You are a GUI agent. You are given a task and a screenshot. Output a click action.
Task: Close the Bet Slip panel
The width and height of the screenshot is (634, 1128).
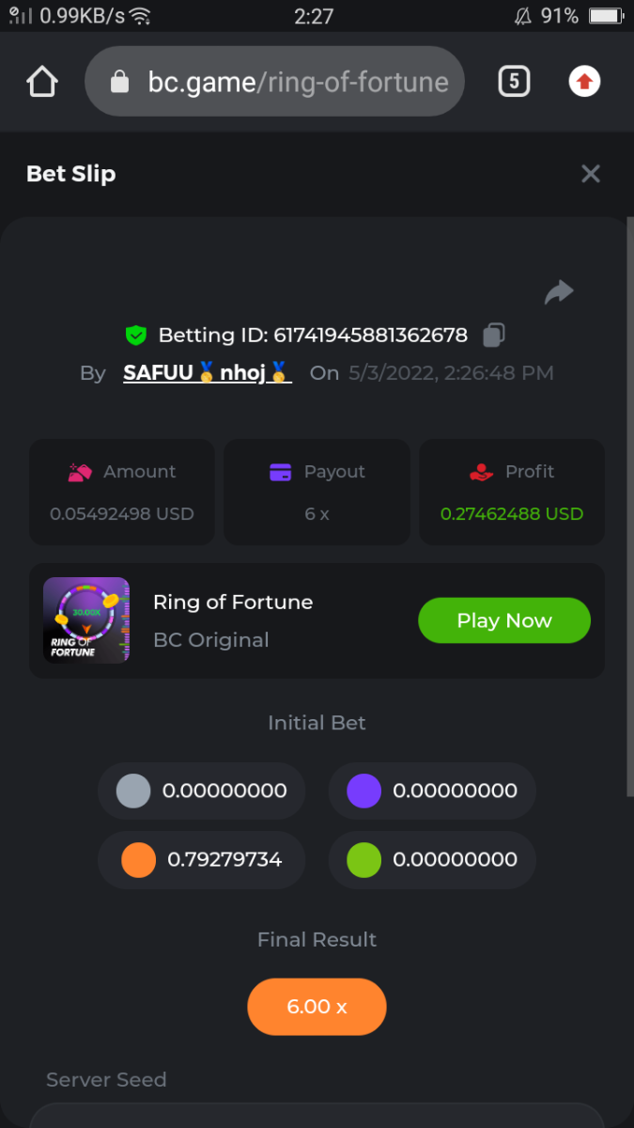[590, 174]
